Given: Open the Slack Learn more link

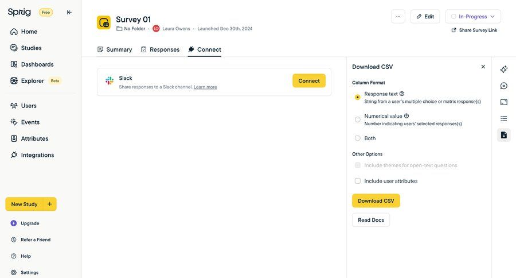Looking at the screenshot, I should click(x=205, y=87).
